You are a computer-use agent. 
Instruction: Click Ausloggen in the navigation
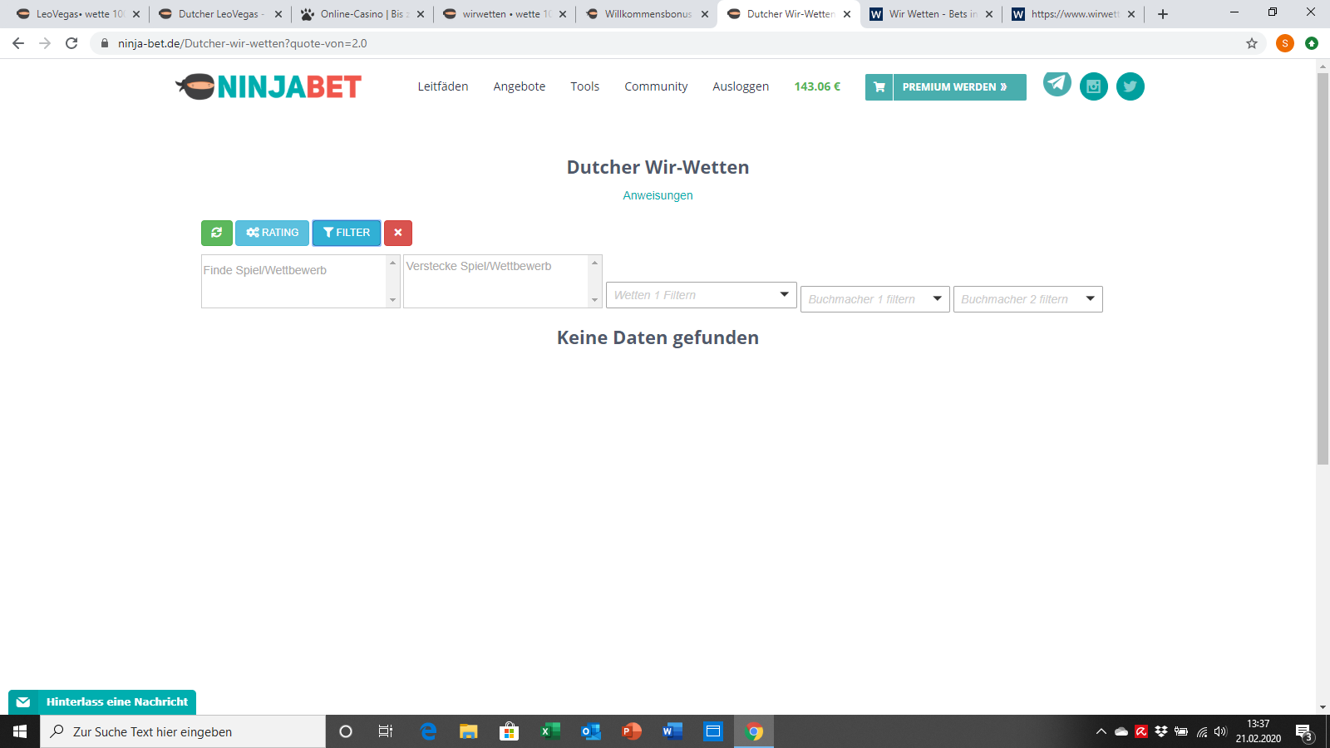tap(741, 86)
